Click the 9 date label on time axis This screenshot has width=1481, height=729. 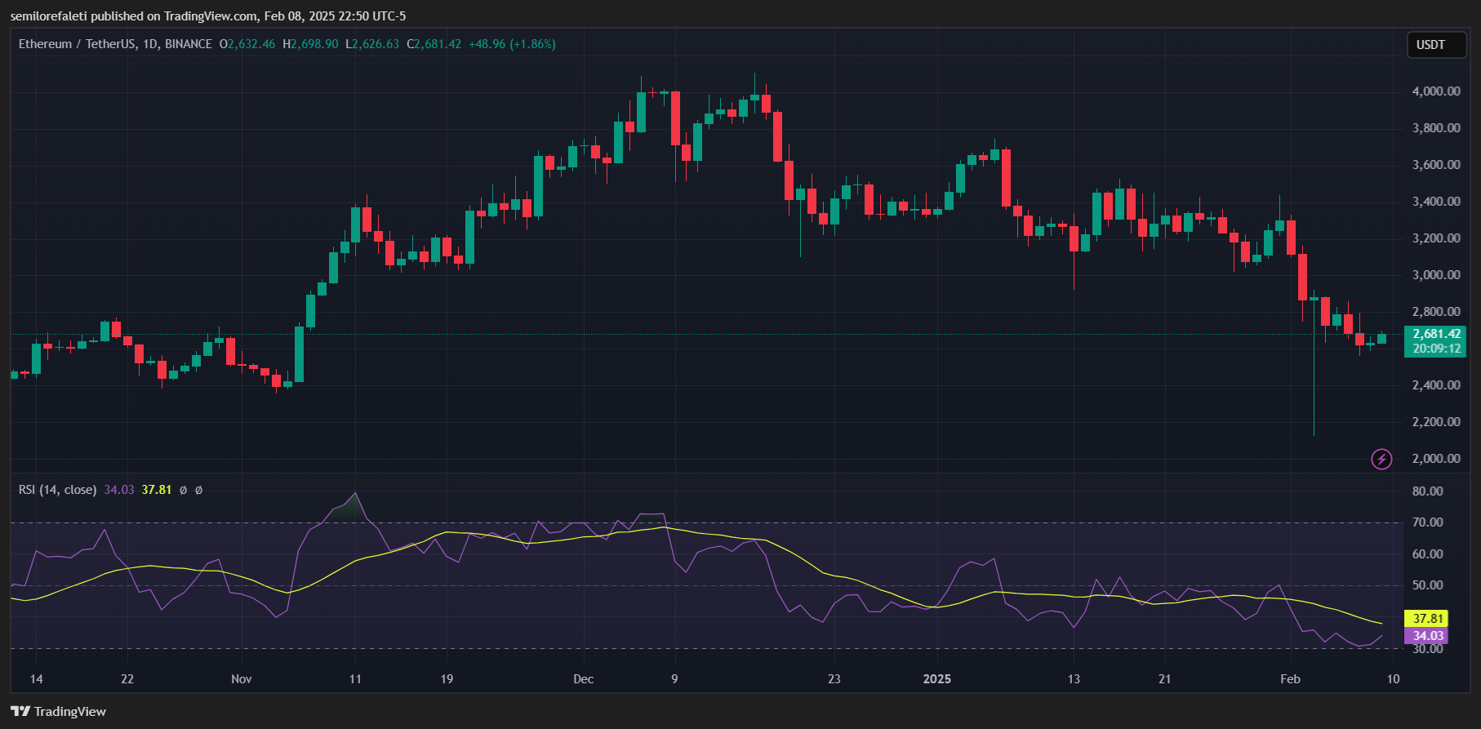click(674, 679)
